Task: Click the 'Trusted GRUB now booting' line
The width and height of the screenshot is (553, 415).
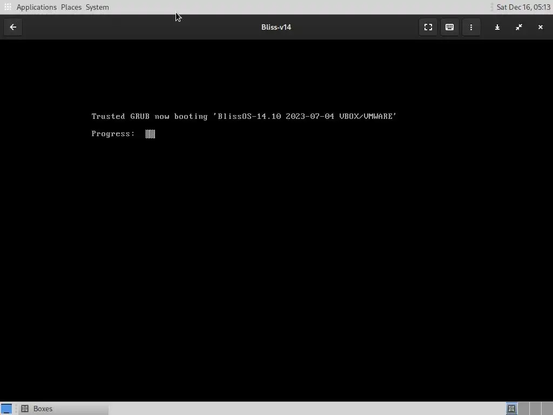Action: point(244,117)
